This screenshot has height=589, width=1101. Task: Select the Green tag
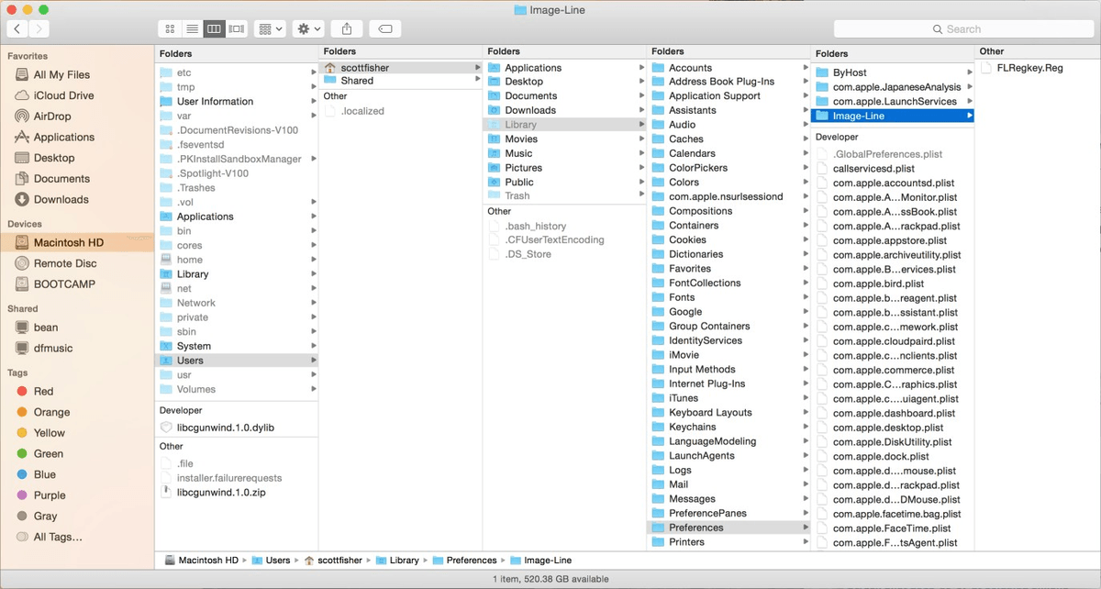[49, 453]
